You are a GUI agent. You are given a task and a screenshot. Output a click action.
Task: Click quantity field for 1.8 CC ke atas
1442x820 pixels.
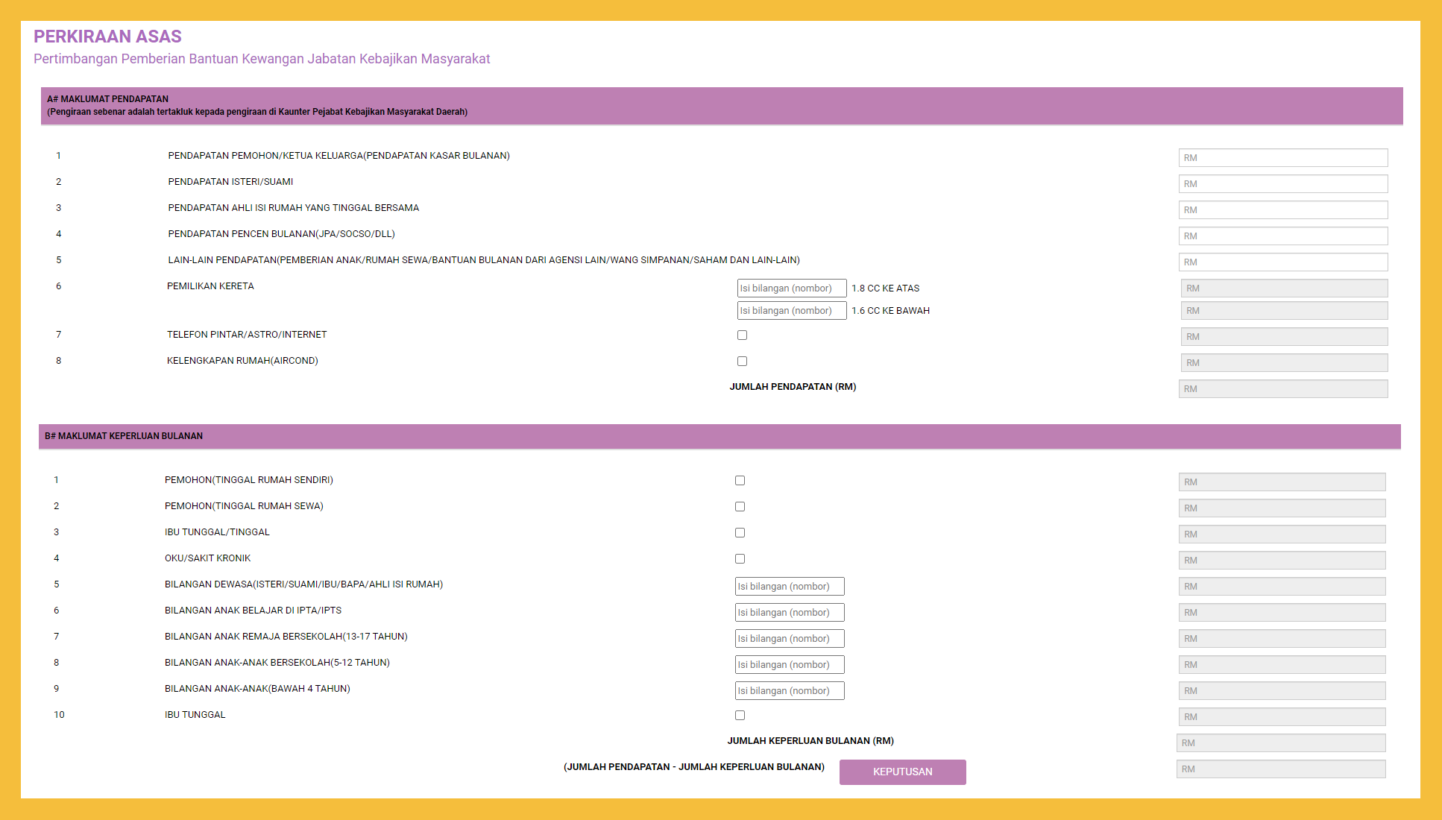[791, 288]
